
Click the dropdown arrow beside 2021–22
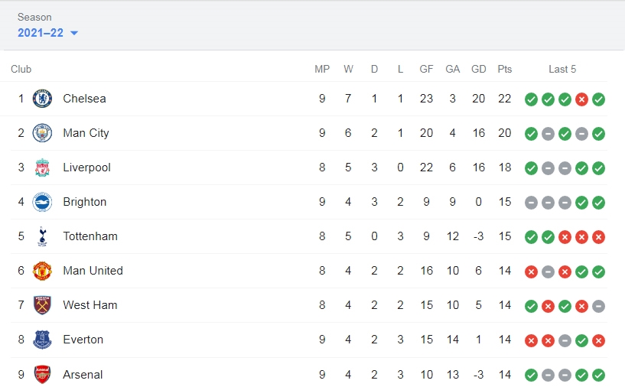[74, 33]
